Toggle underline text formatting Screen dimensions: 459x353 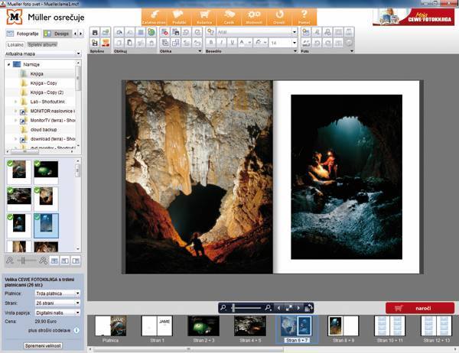coord(232,43)
